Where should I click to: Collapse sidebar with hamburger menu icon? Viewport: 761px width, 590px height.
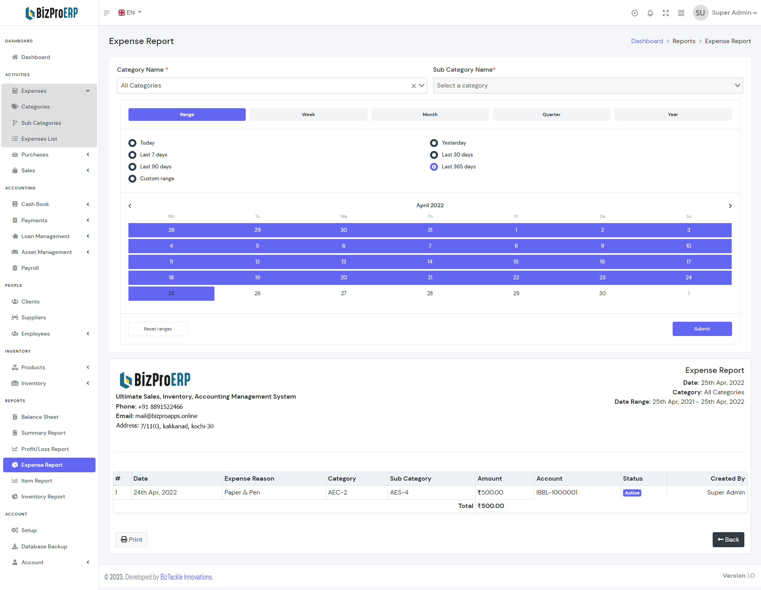(x=107, y=13)
